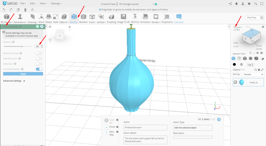Open right panel settings gear

point(263,27)
